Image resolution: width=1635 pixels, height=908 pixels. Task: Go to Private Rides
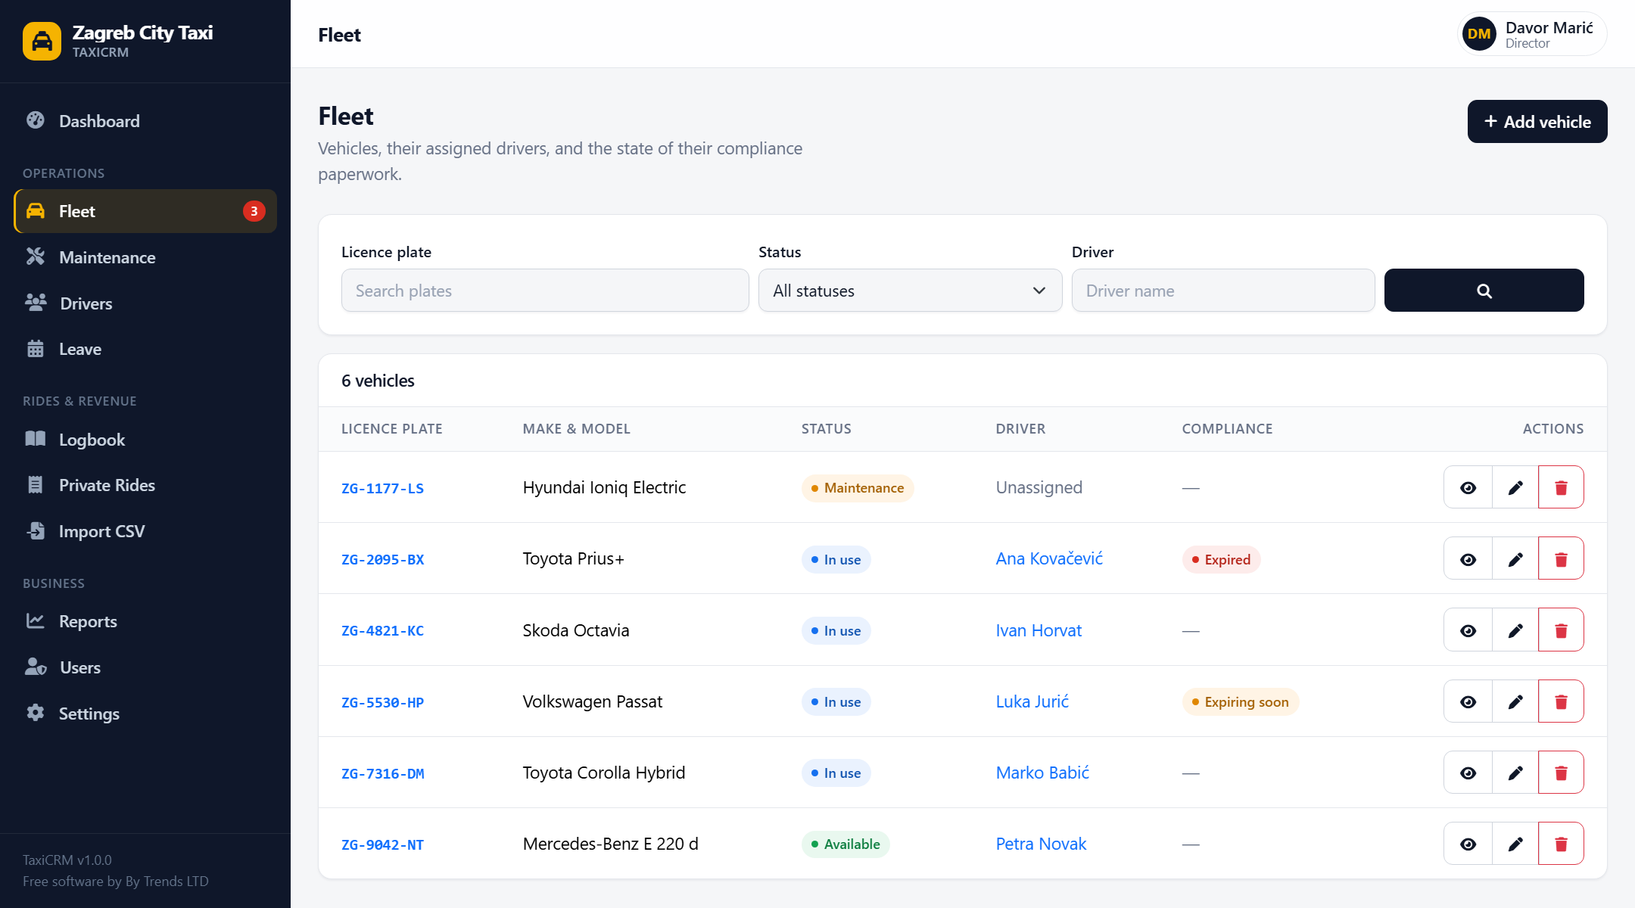145,485
